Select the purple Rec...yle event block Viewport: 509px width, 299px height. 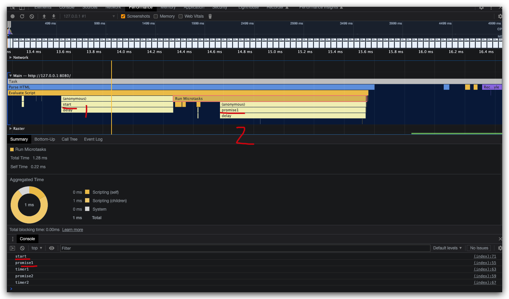491,87
